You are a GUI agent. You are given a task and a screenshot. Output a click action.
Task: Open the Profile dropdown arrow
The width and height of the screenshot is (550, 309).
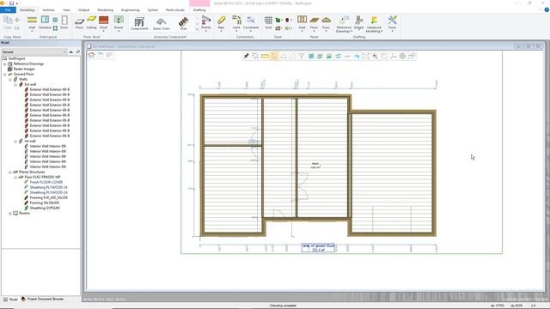pos(206,31)
